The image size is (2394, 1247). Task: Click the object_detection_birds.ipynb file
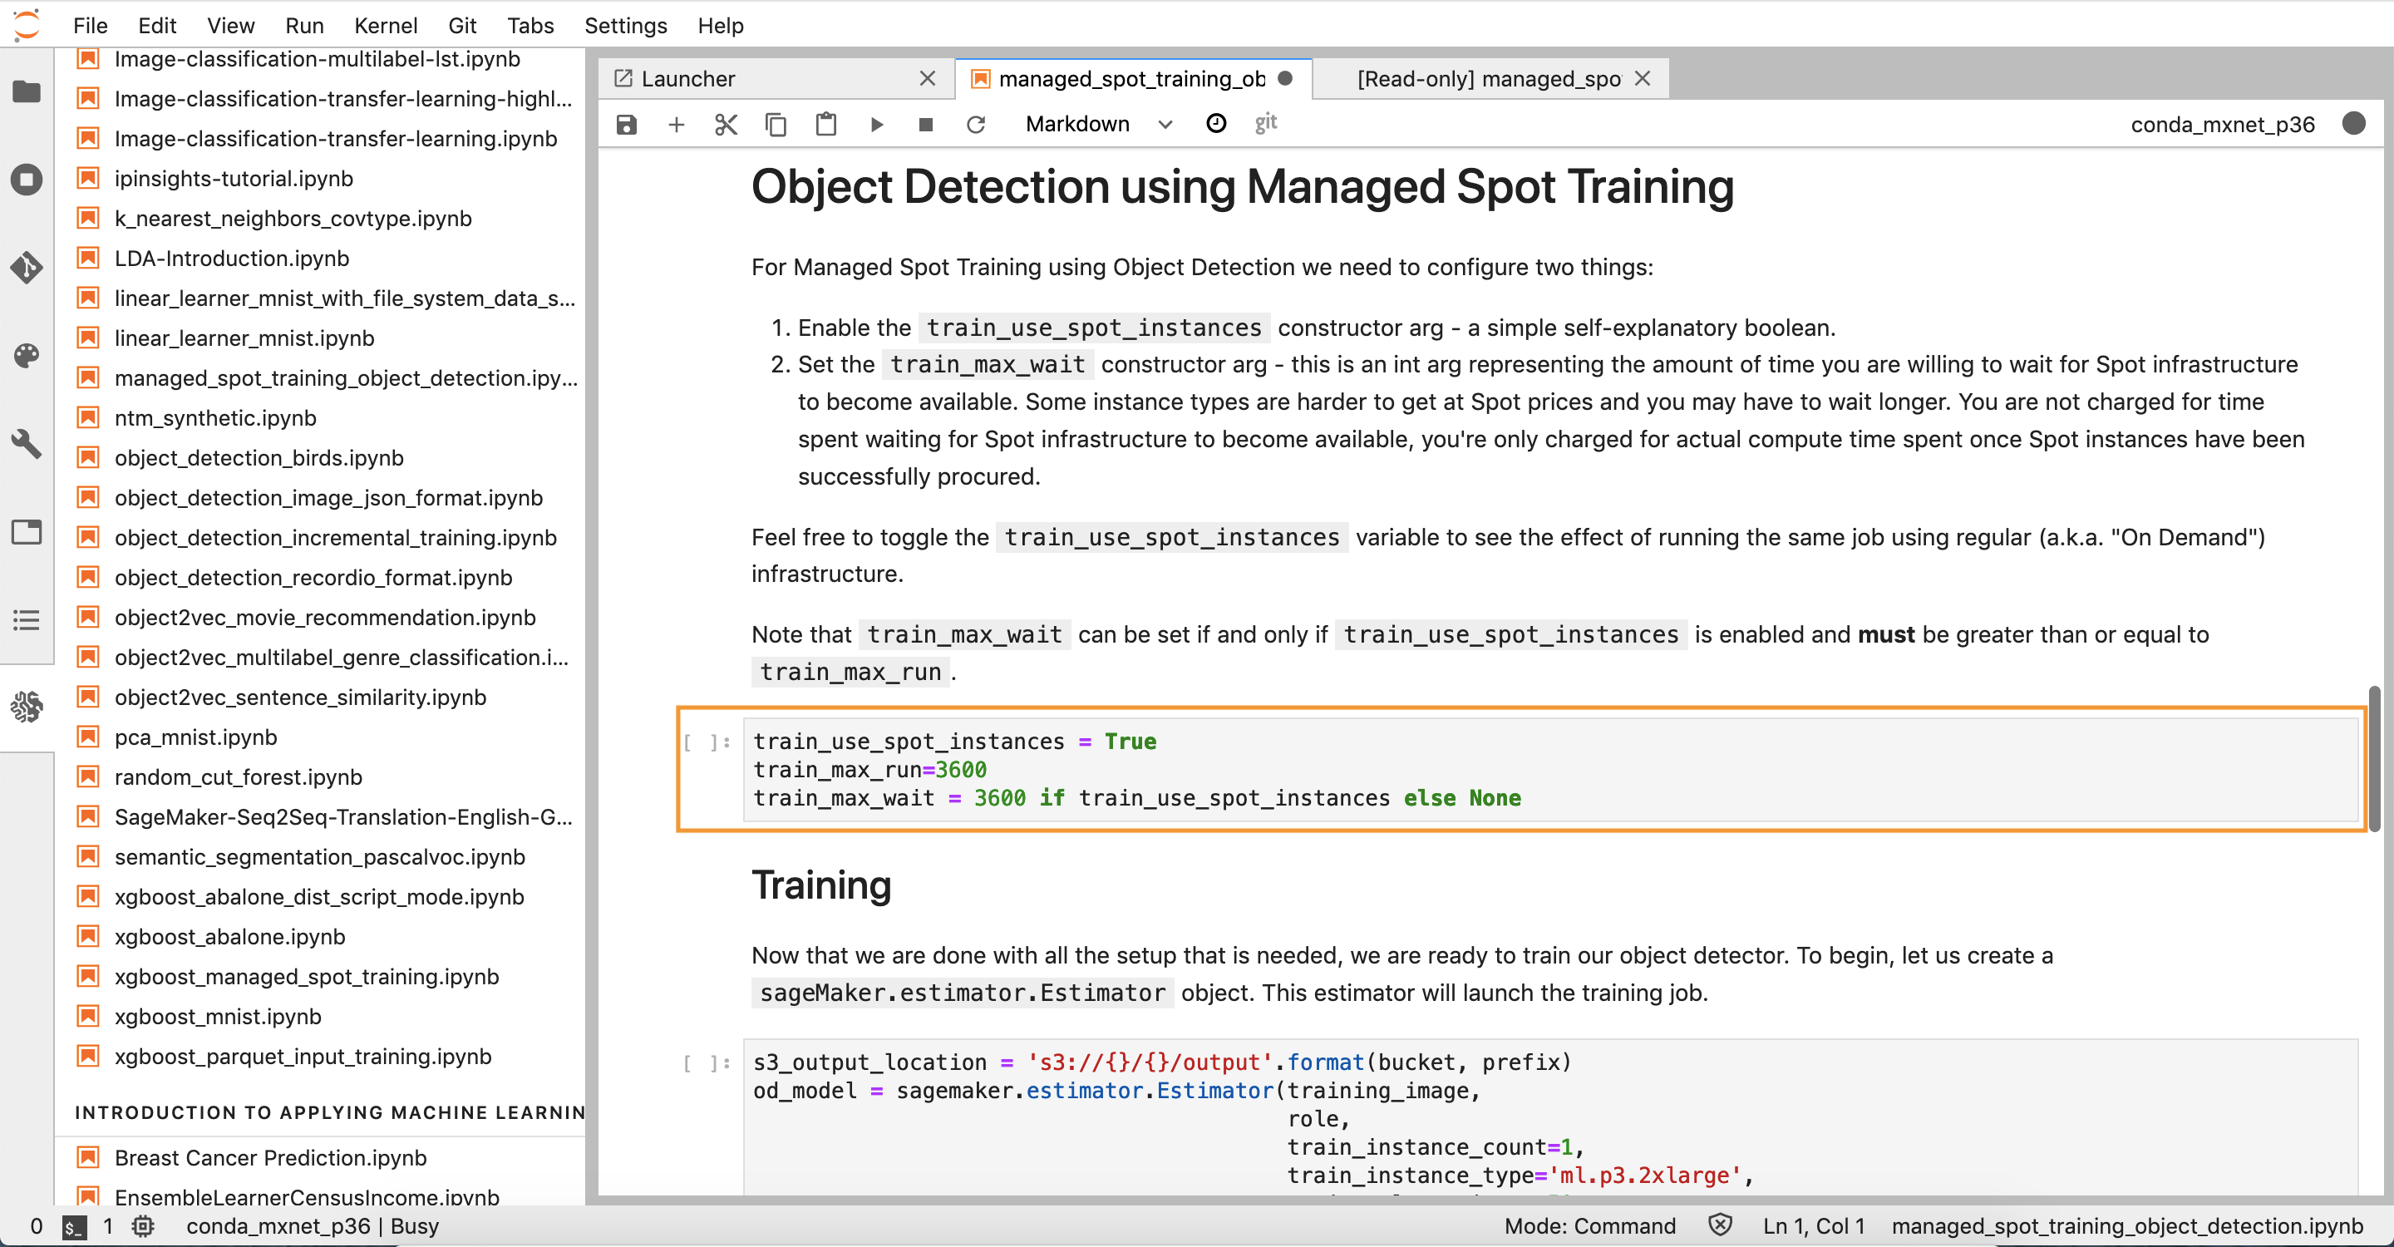pyautogui.click(x=258, y=457)
